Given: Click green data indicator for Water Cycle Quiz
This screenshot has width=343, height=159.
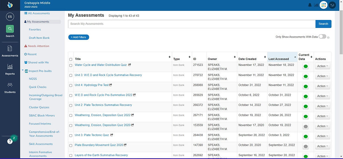Looking at the screenshot, I should pos(306,66).
